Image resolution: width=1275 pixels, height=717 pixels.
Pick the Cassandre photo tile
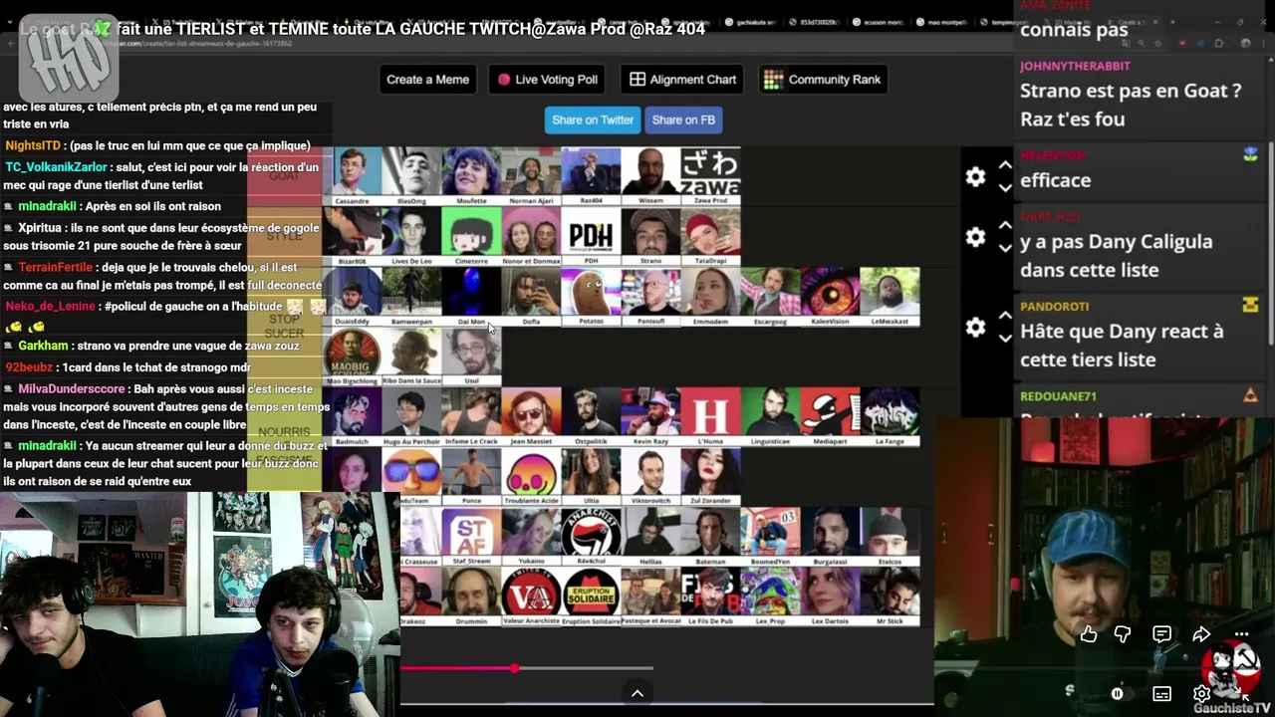[x=352, y=176]
